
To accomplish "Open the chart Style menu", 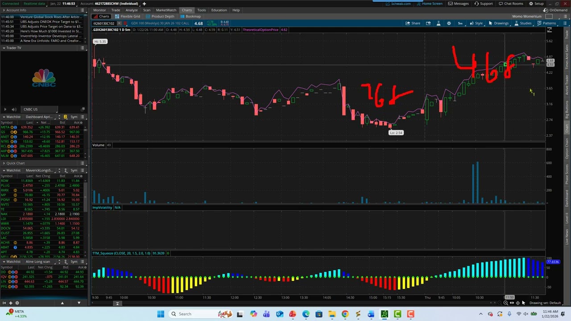I will coord(476,23).
